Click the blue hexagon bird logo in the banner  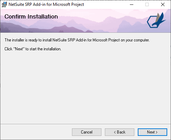click(156, 20)
